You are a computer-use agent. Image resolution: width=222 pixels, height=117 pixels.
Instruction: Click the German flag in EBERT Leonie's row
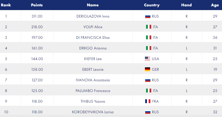(x=148, y=69)
